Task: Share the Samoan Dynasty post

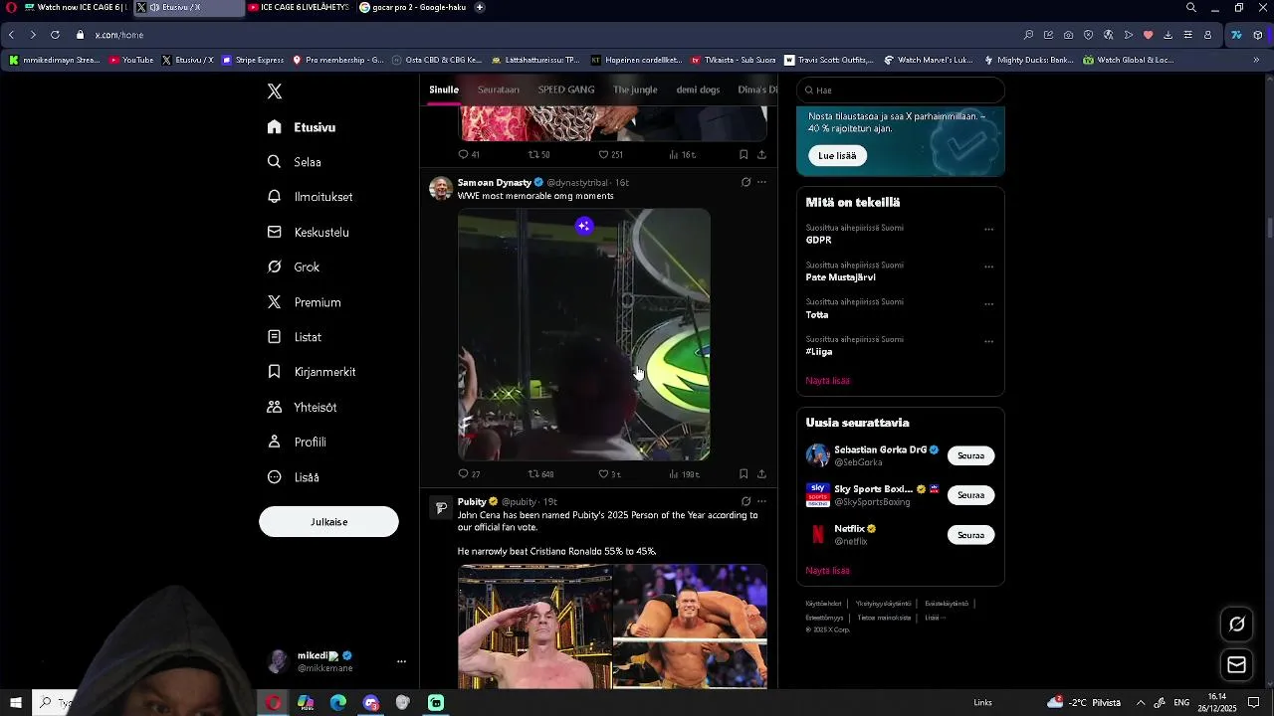Action: 761,474
